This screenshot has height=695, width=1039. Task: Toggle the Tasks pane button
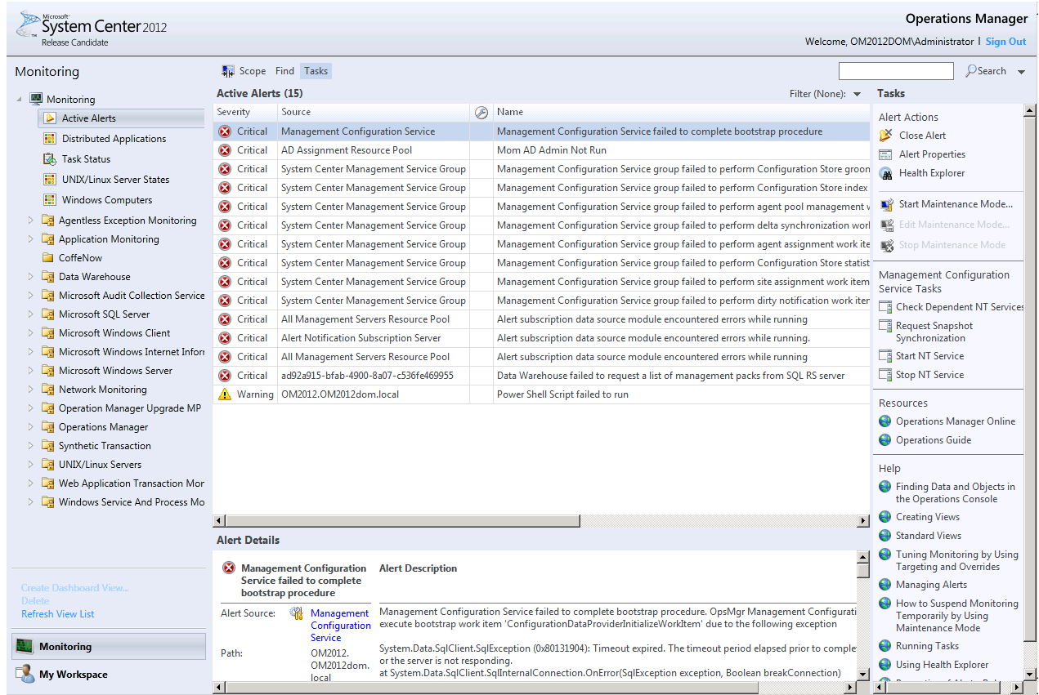coord(316,71)
